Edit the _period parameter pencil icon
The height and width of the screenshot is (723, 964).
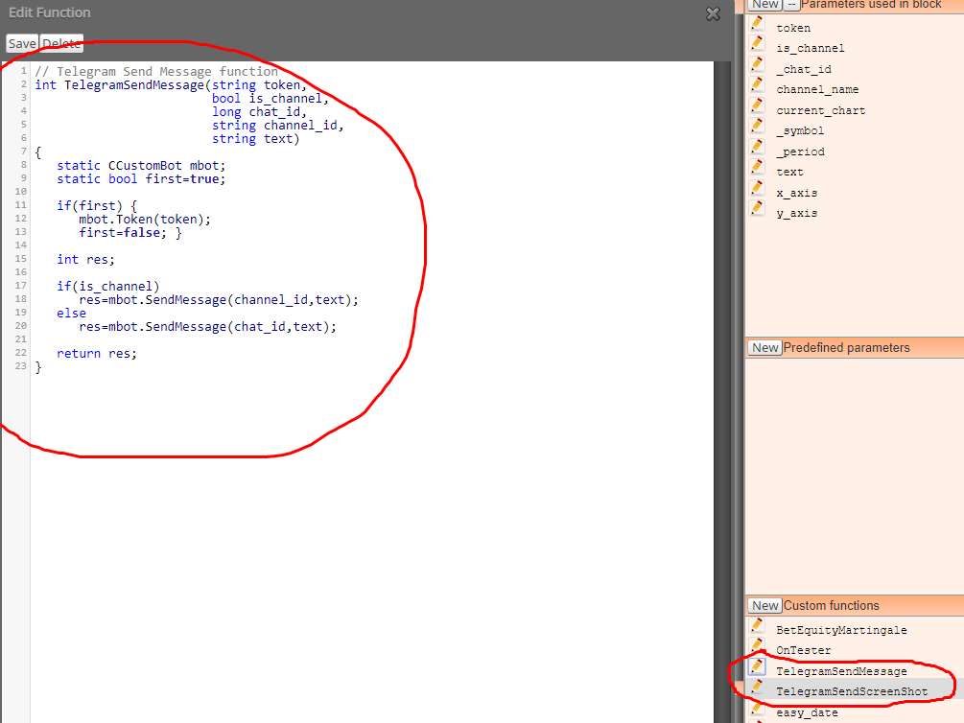758,148
